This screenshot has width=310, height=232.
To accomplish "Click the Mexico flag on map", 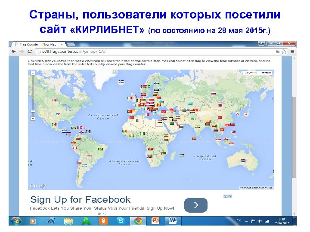I will 54,125.
